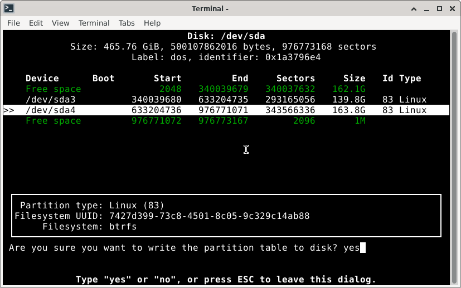Screen dimensions: 461x288
Task: Open the File menu
Action: (x=13, y=23)
